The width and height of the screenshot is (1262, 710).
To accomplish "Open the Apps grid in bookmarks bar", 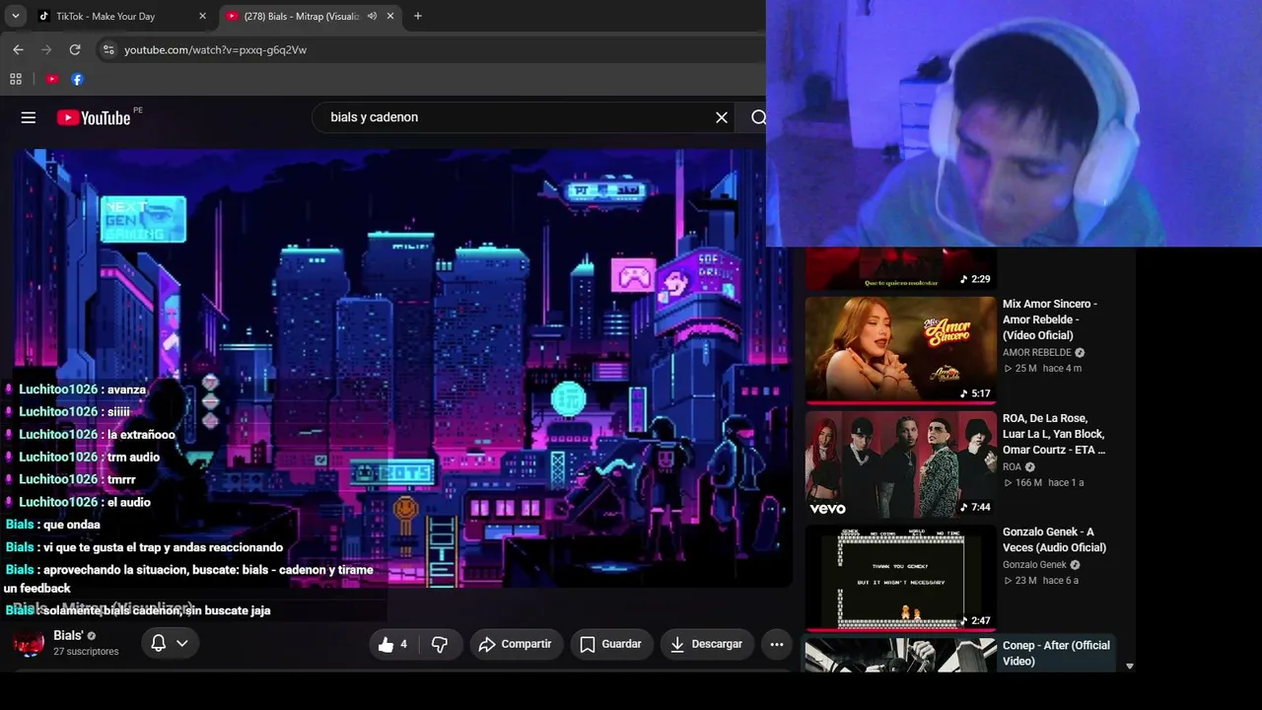I will pyautogui.click(x=16, y=79).
